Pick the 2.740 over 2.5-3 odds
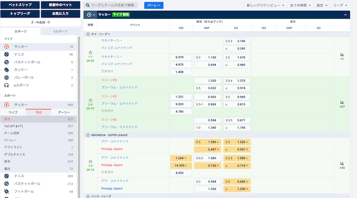Screen dimensions: 357x198 click(237, 41)
